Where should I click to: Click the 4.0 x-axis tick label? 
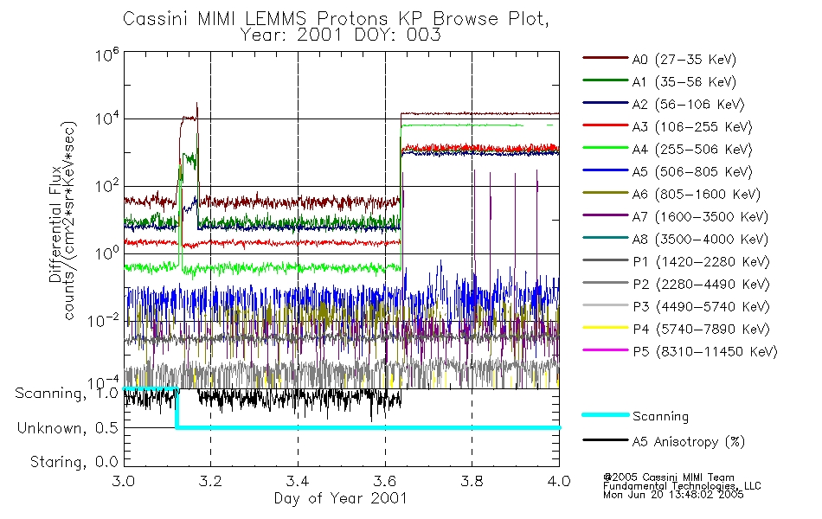coord(559,481)
